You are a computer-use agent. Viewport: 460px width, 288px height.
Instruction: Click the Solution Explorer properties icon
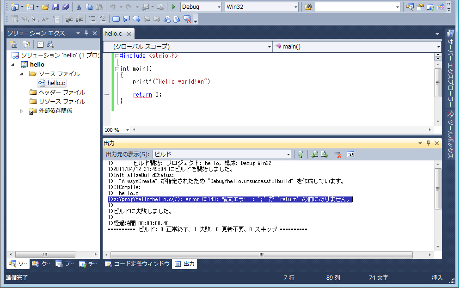pyautogui.click(x=13, y=44)
